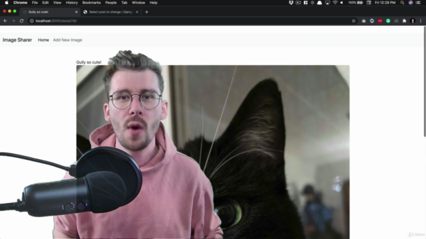Open the View menu

[x=57, y=3]
